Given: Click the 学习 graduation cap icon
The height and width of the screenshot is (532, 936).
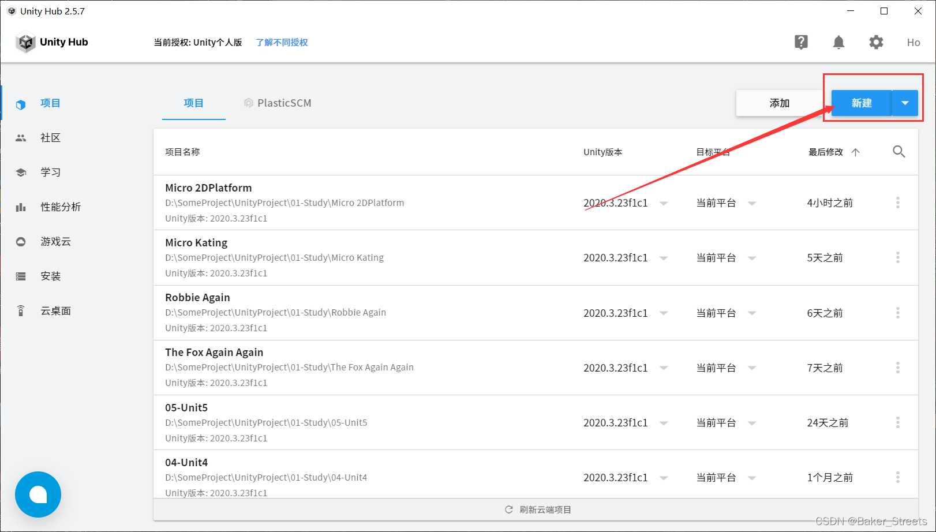Looking at the screenshot, I should tap(21, 173).
